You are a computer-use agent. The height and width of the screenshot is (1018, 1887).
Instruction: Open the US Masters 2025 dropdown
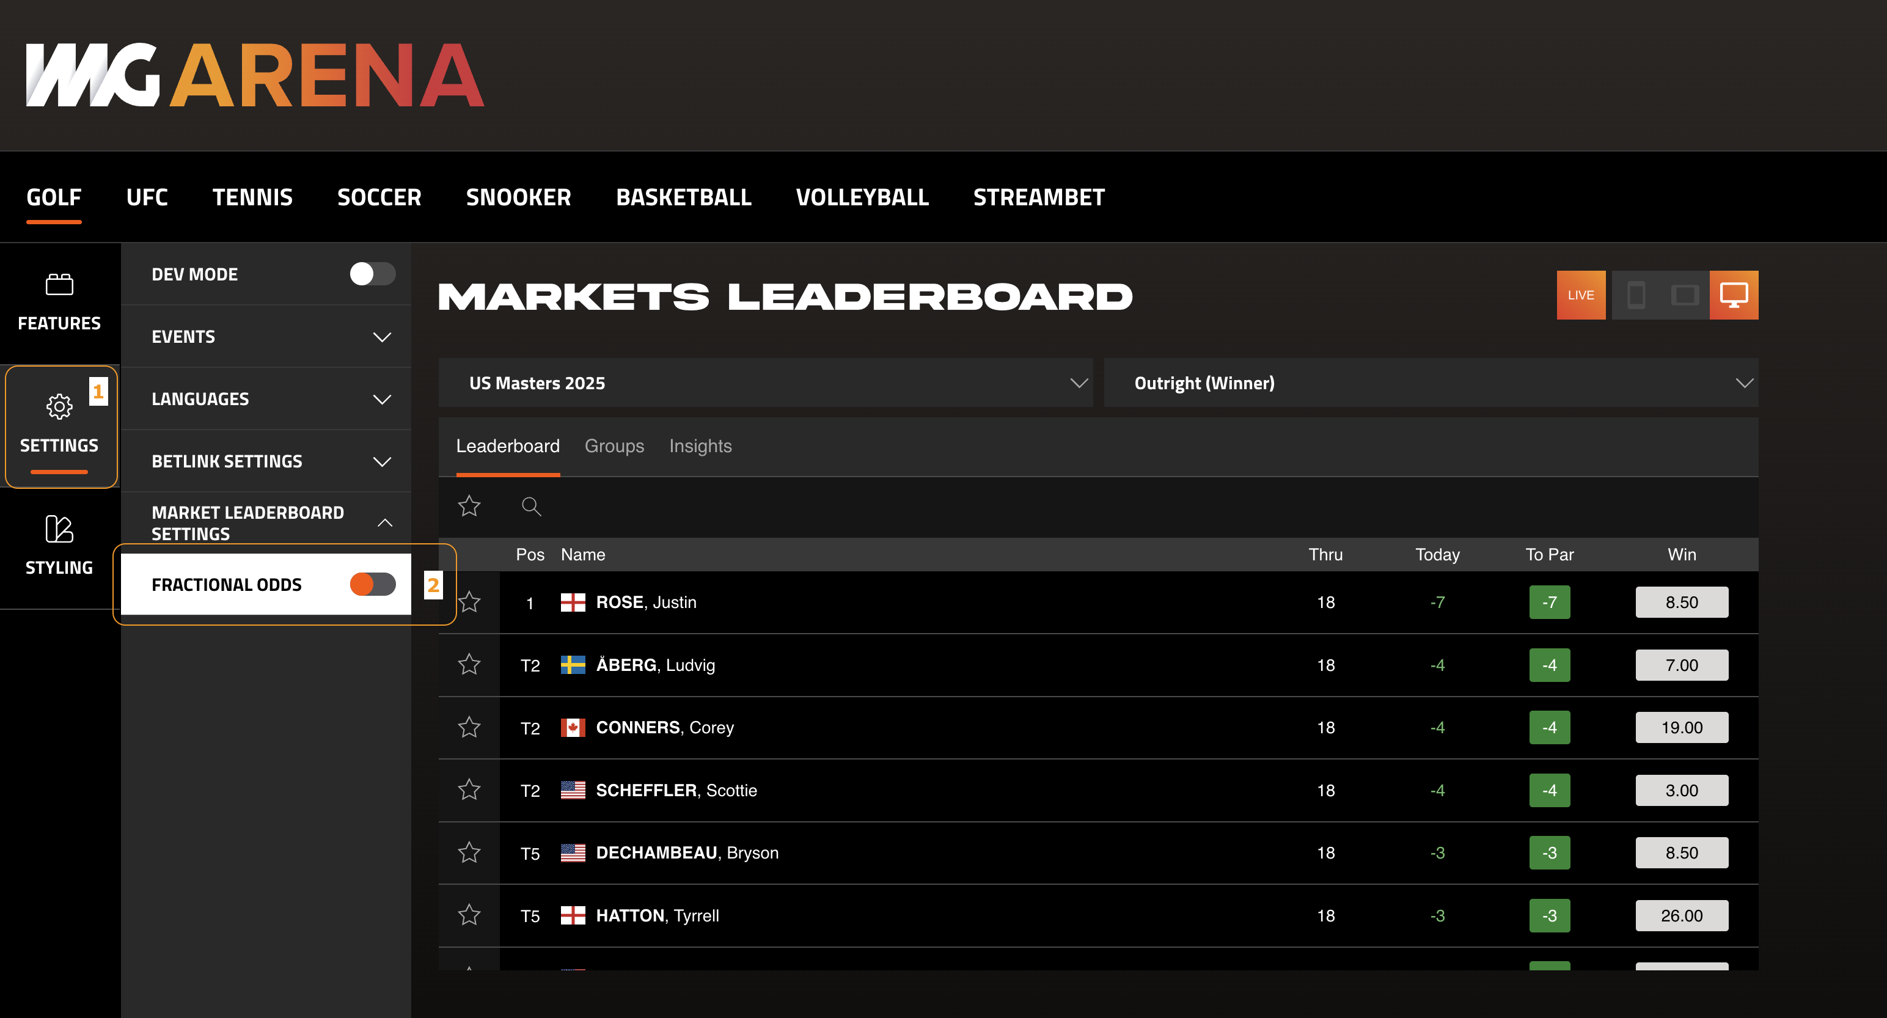(766, 383)
